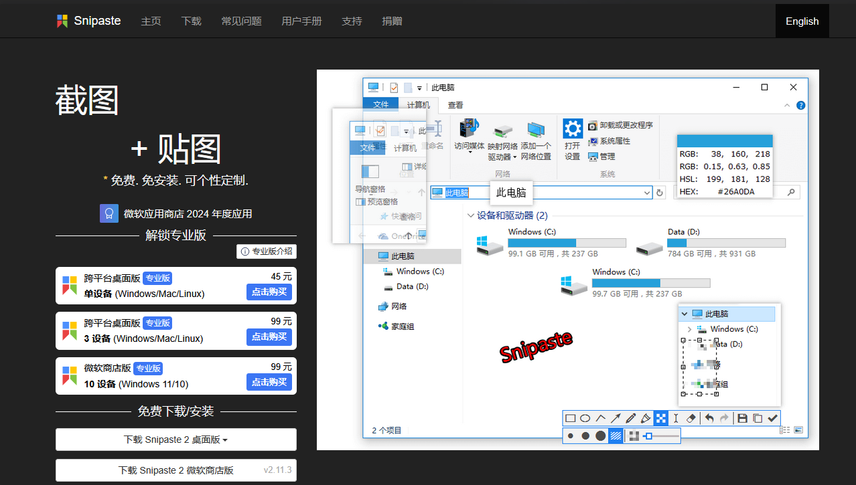856x485 pixels.
Task: Collapse 此电脑 chevron in pasted tree
Action: pyautogui.click(x=684, y=314)
